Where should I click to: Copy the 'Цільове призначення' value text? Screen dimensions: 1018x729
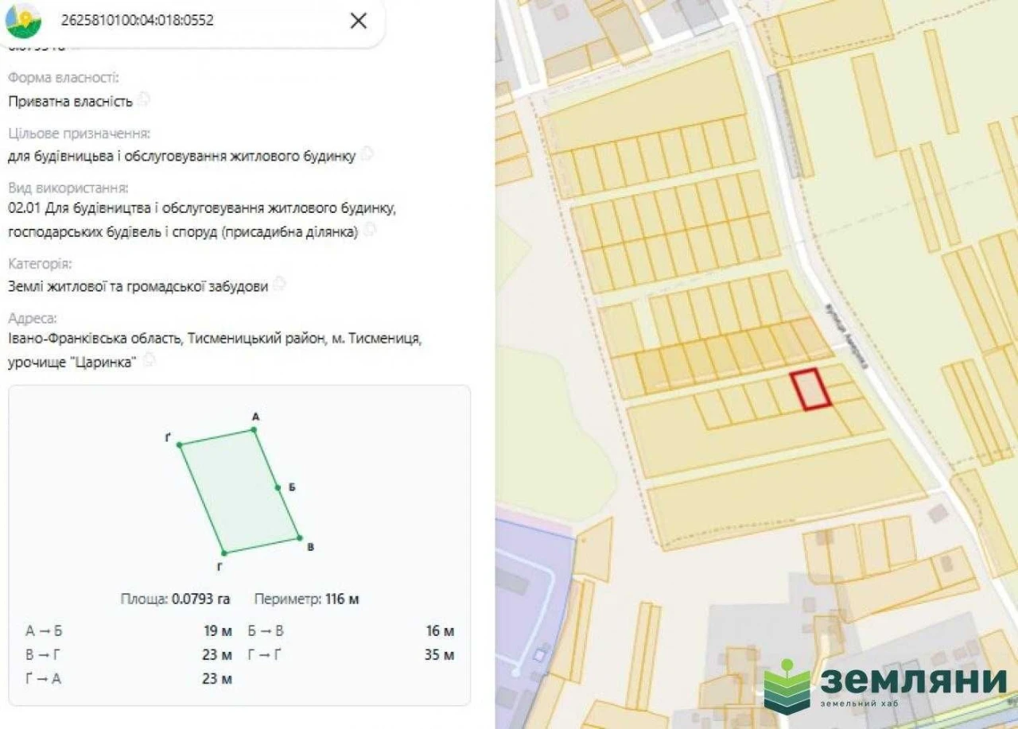coord(367,155)
